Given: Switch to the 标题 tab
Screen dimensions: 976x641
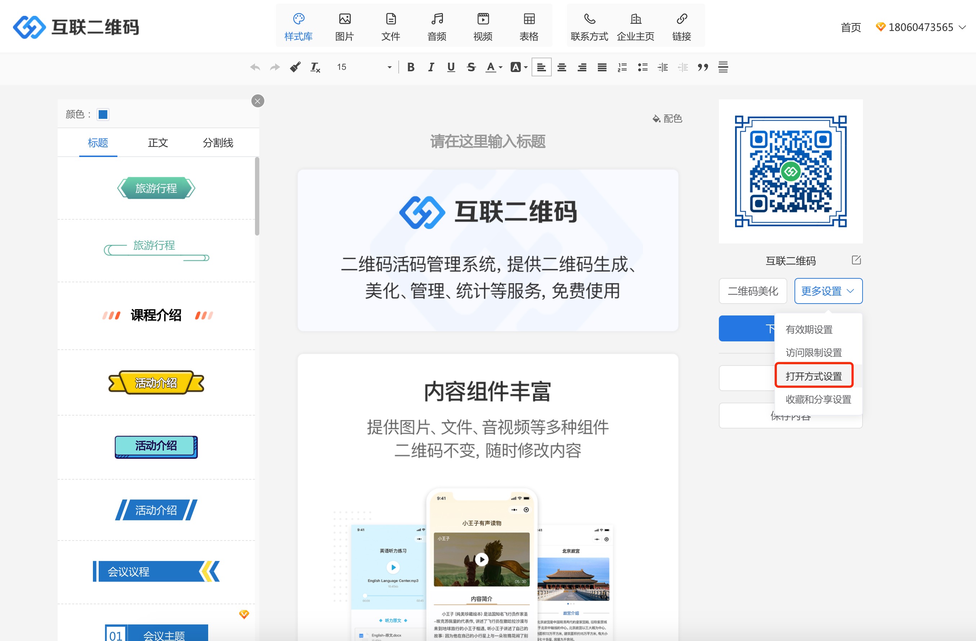Looking at the screenshot, I should click(x=98, y=143).
